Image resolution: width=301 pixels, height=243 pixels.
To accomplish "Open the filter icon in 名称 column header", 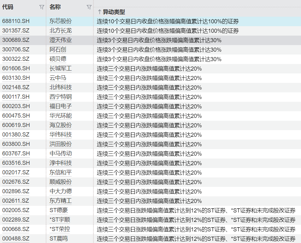I will point(89,7).
